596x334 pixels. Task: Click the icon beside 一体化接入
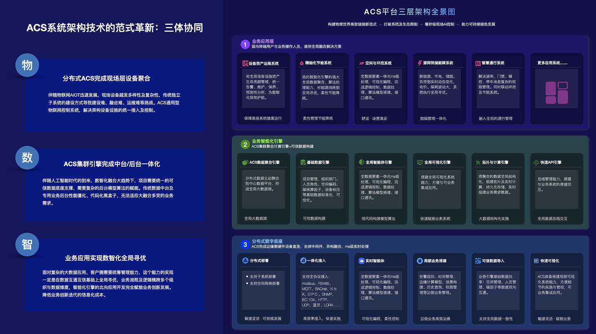303,261
